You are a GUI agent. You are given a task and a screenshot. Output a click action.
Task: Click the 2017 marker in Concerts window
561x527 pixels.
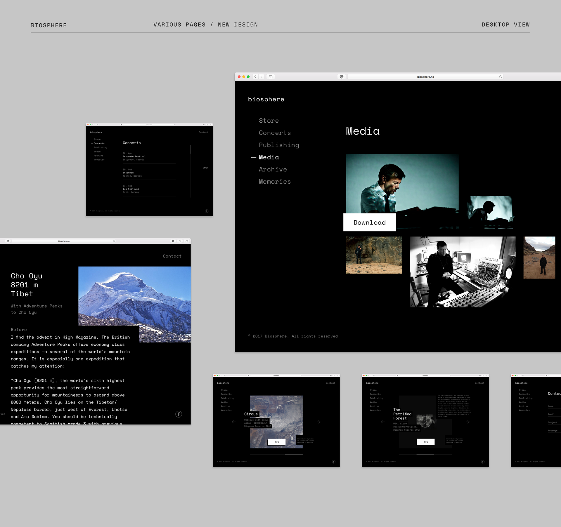[x=205, y=168]
